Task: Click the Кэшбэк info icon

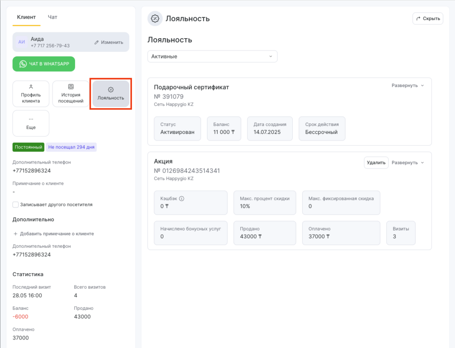Action: tap(181, 199)
